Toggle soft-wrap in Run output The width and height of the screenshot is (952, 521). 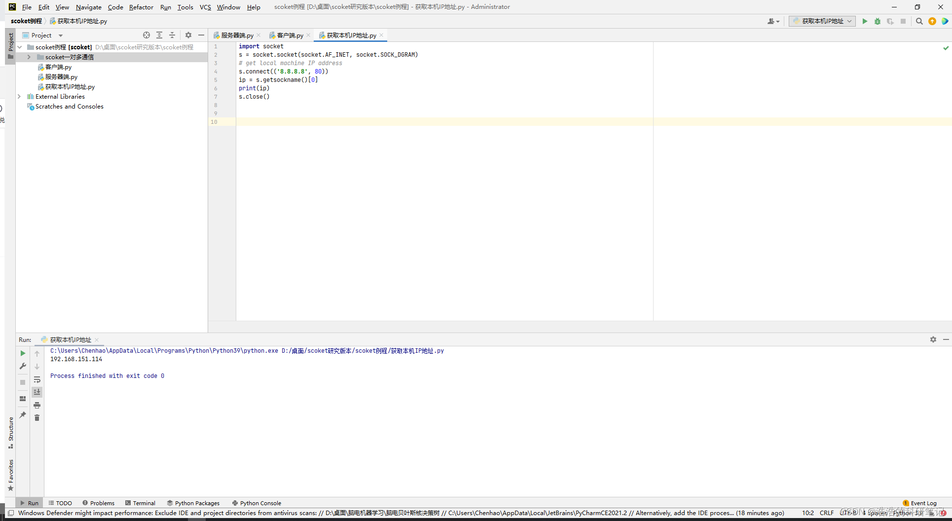[x=37, y=379]
